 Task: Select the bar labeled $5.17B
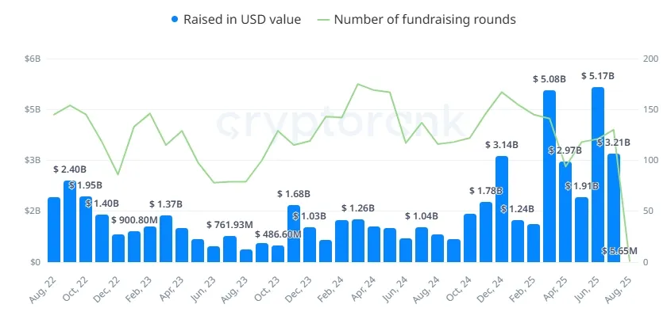(x=598, y=174)
